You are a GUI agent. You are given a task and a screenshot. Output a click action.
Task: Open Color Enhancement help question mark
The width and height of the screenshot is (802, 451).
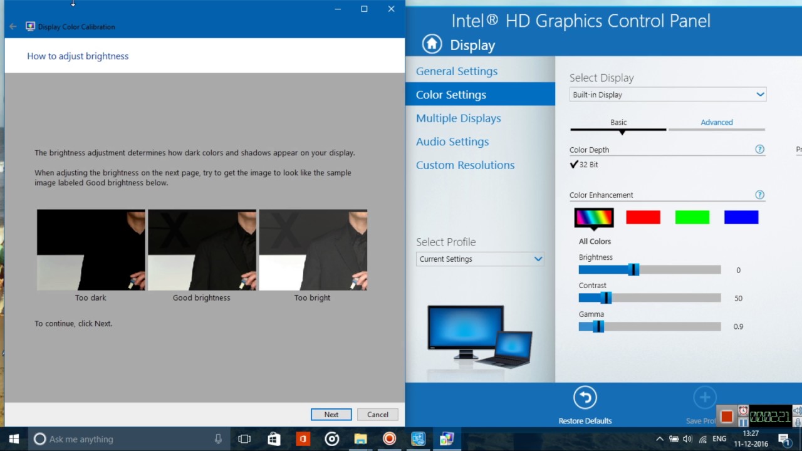click(759, 195)
